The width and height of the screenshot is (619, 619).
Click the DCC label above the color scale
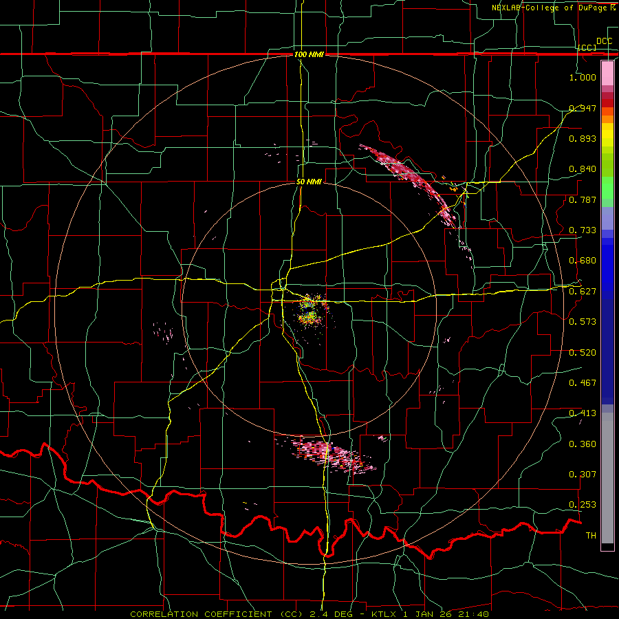[x=604, y=41]
